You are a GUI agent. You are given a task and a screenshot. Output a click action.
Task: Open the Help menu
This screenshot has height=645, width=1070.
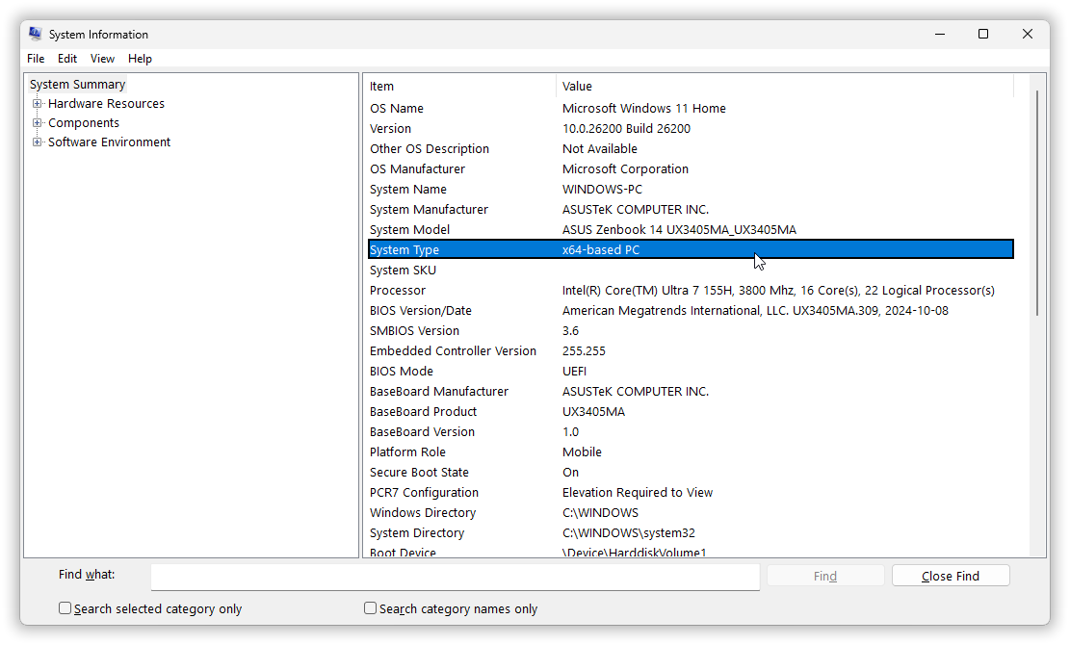[x=140, y=59]
